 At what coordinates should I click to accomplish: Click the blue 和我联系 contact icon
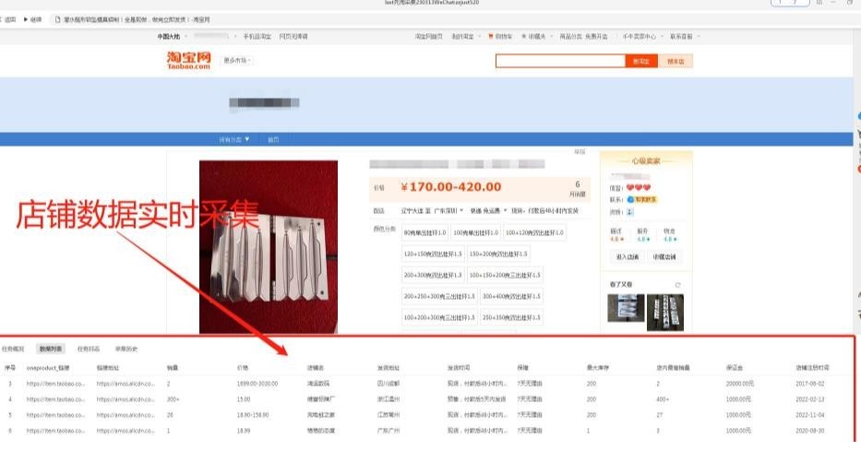tap(642, 200)
